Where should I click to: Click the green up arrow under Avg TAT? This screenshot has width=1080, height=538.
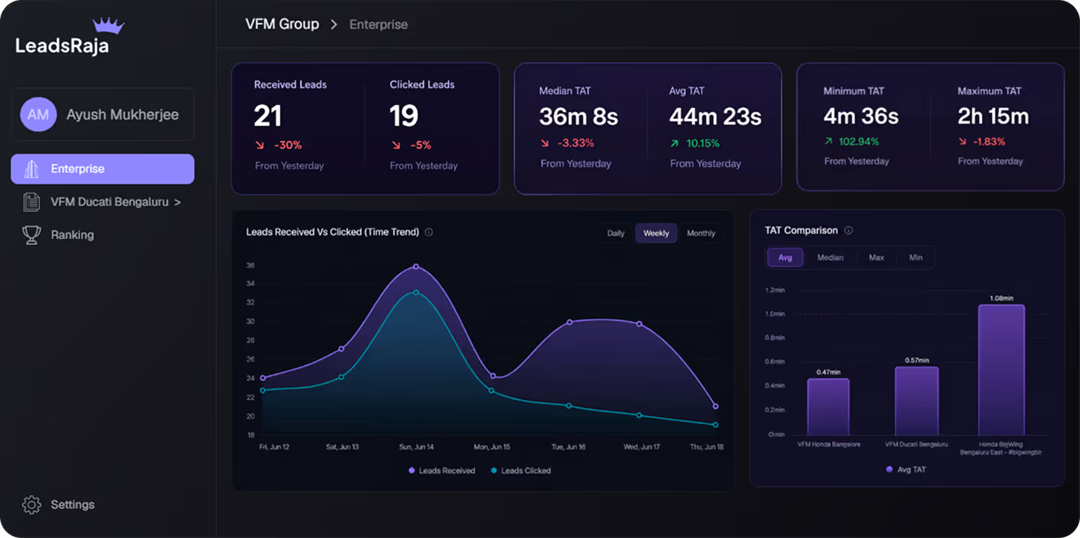675,143
